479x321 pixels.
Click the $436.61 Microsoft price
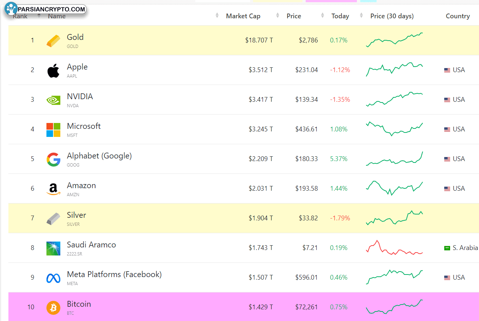[306, 129]
